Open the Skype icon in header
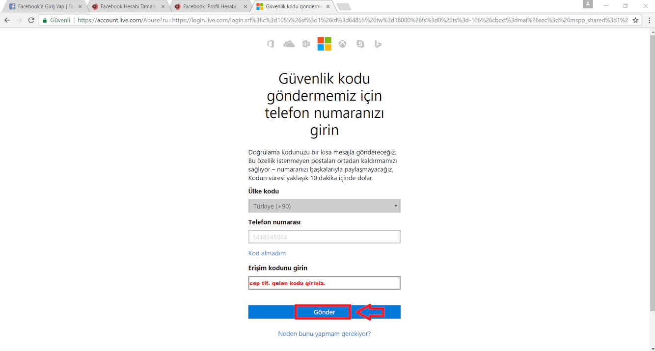The width and height of the screenshot is (655, 351). 360,44
